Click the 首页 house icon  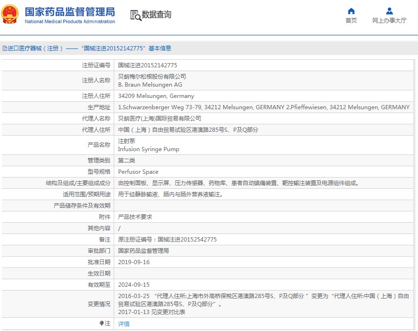point(351,11)
